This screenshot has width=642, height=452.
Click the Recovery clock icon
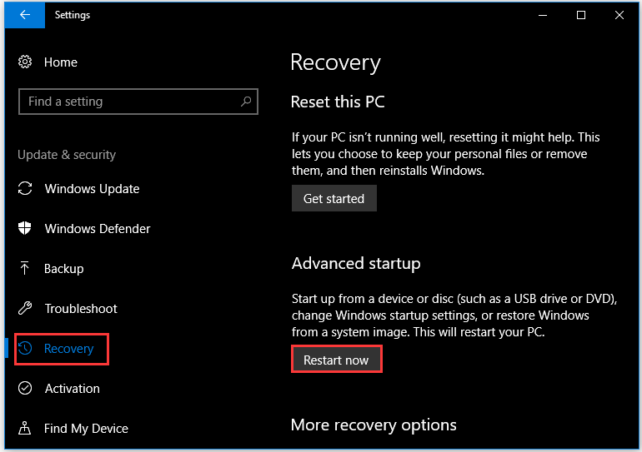click(25, 348)
